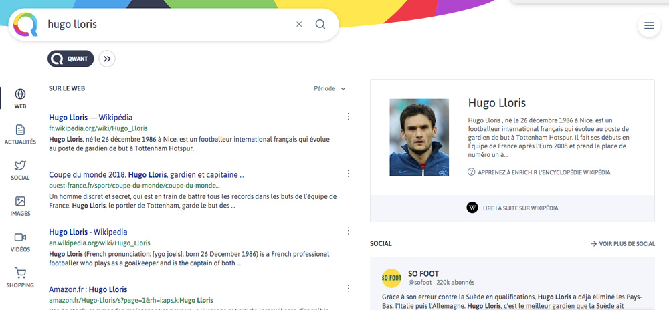Open the Shopping section

(20, 277)
